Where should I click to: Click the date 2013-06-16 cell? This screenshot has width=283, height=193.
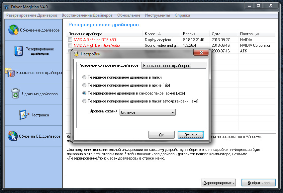click(221, 45)
